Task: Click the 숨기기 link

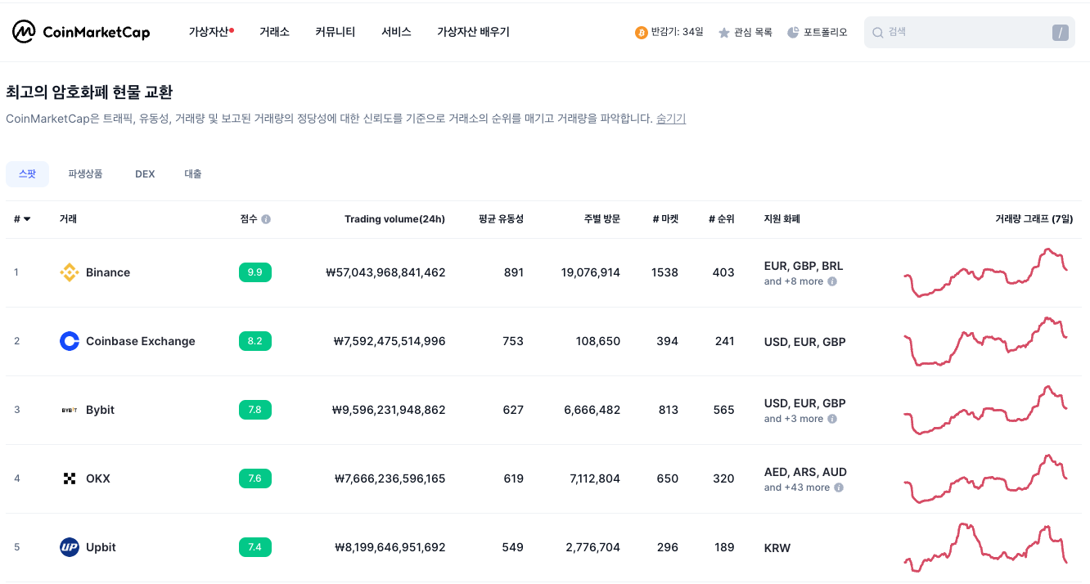Action: [671, 119]
